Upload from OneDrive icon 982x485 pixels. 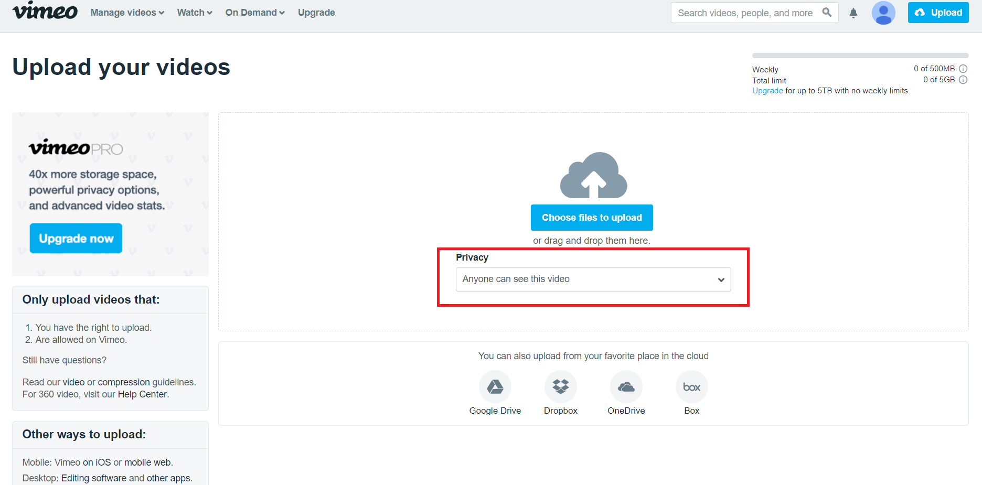point(626,387)
